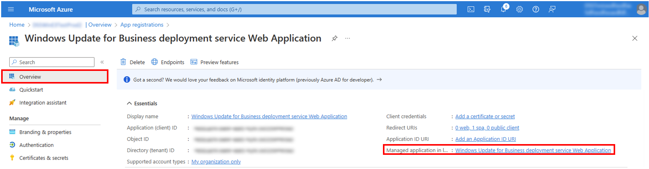Image resolution: width=649 pixels, height=169 pixels.
Task: Click the Manage section heading
Action: 19,118
